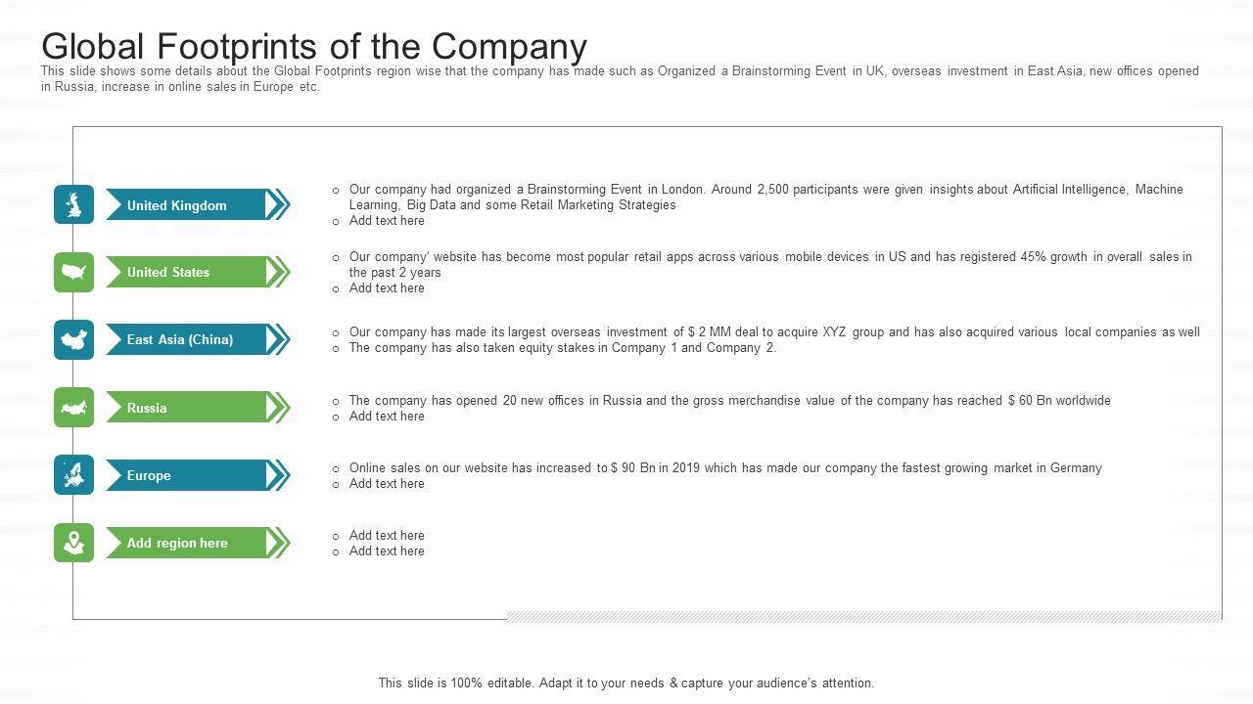Image resolution: width=1253 pixels, height=704 pixels.
Task: Click the double chevron beside United Kingdom
Action: pos(279,204)
